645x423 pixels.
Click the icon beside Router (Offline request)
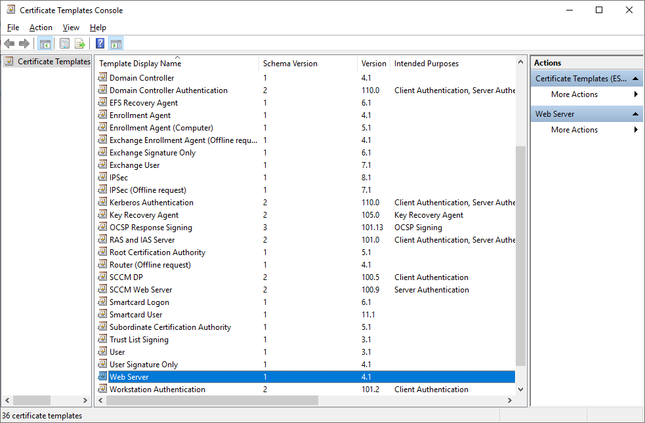click(x=102, y=264)
